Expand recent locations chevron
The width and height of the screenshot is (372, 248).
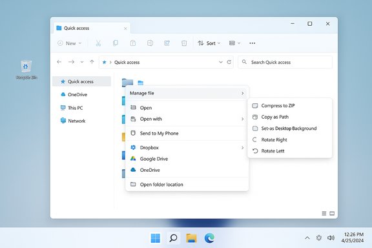[x=82, y=62]
